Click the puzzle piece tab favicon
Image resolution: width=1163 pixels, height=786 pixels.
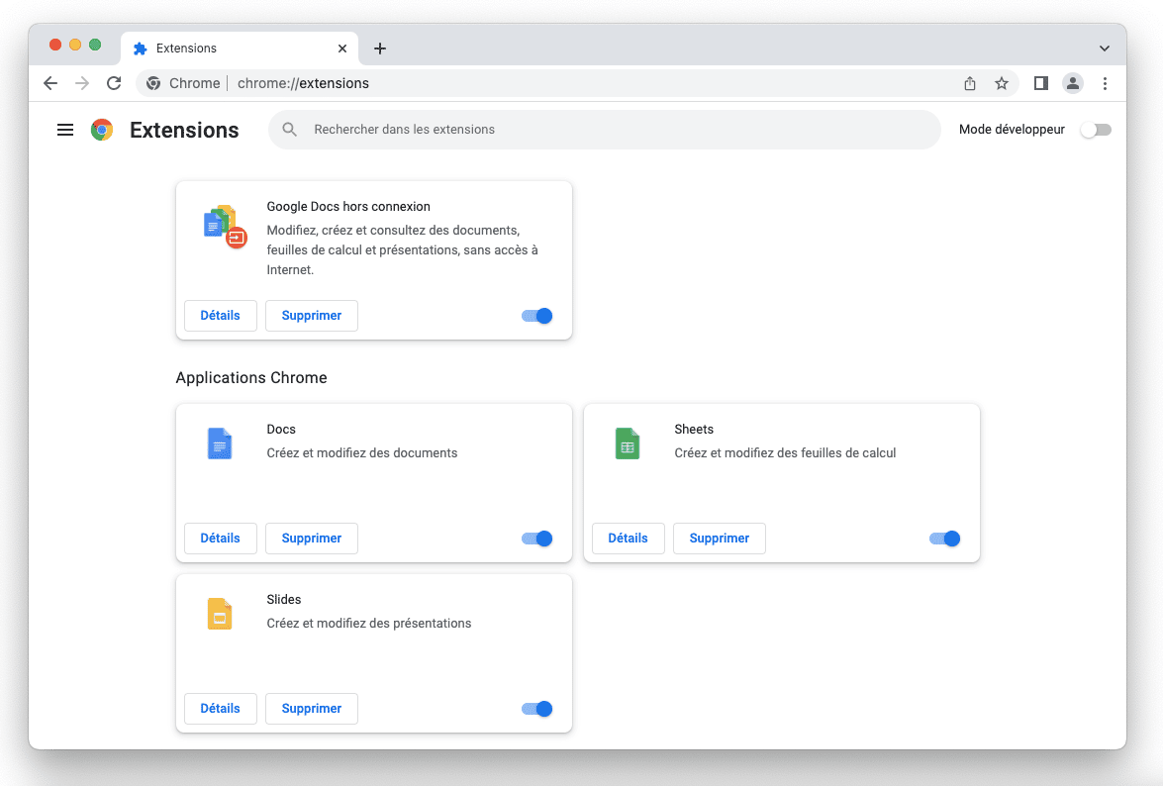coord(141,49)
